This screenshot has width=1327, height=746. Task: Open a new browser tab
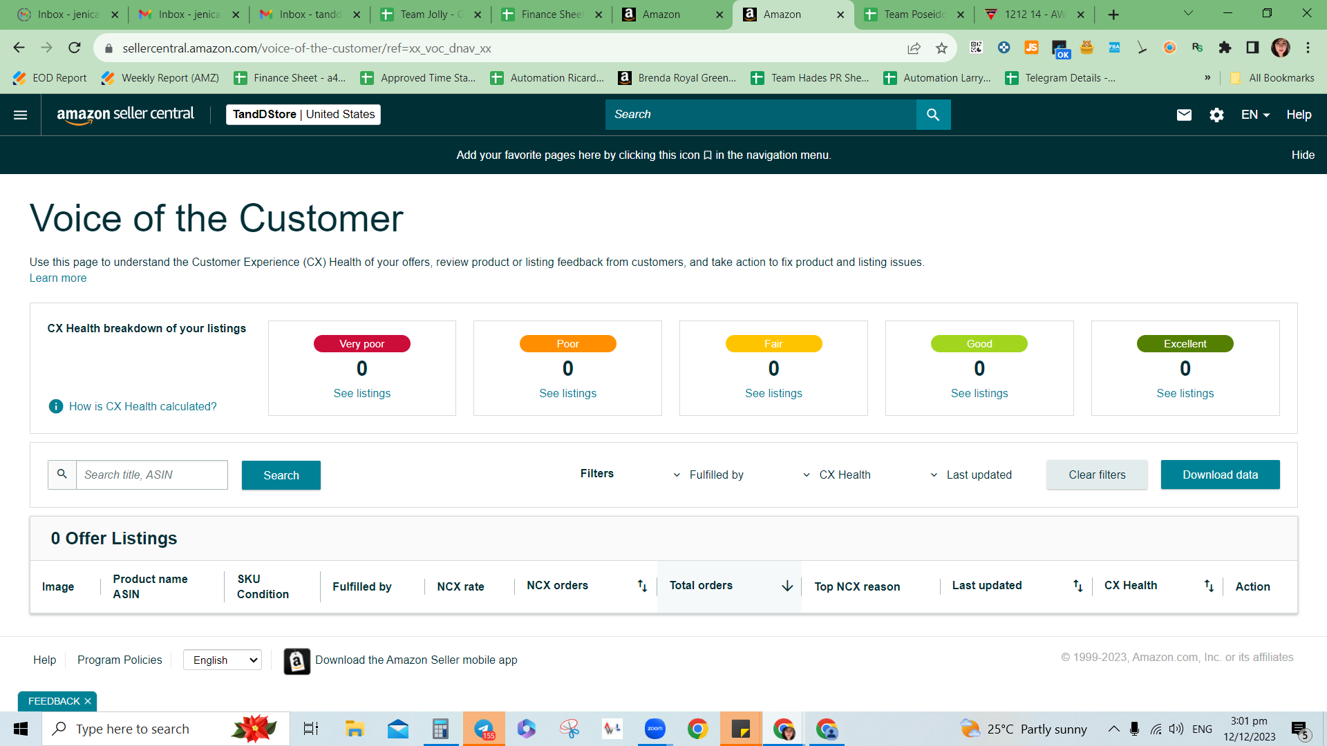click(1113, 15)
